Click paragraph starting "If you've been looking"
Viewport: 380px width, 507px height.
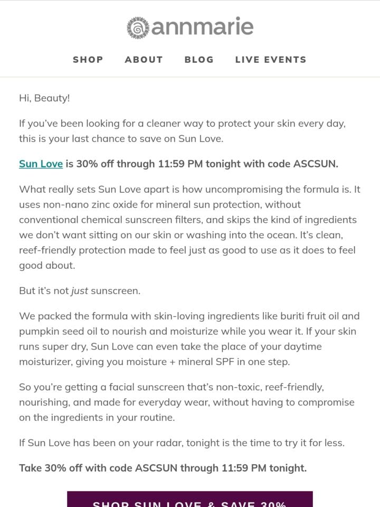click(x=182, y=131)
